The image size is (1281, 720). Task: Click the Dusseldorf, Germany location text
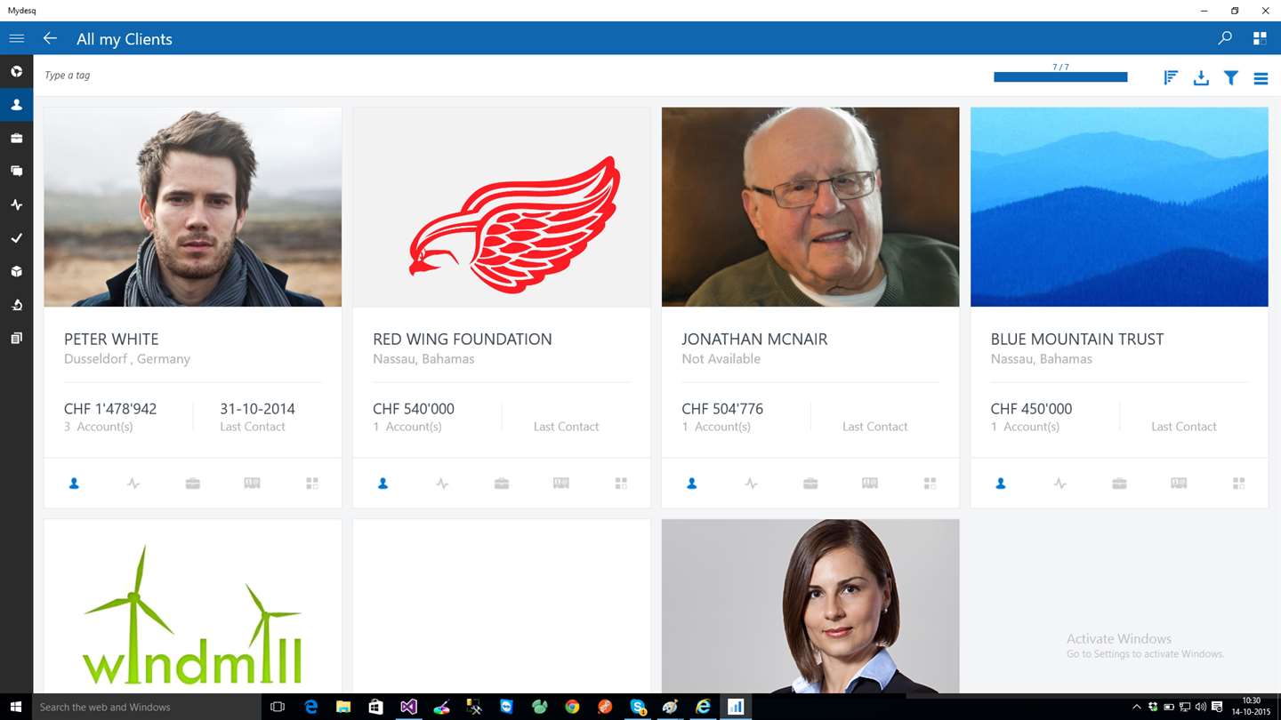tap(127, 359)
